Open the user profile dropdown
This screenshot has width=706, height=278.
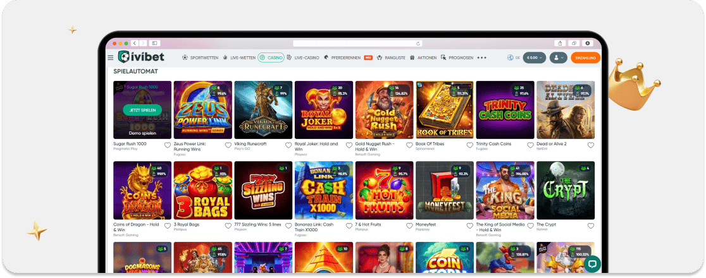click(559, 57)
